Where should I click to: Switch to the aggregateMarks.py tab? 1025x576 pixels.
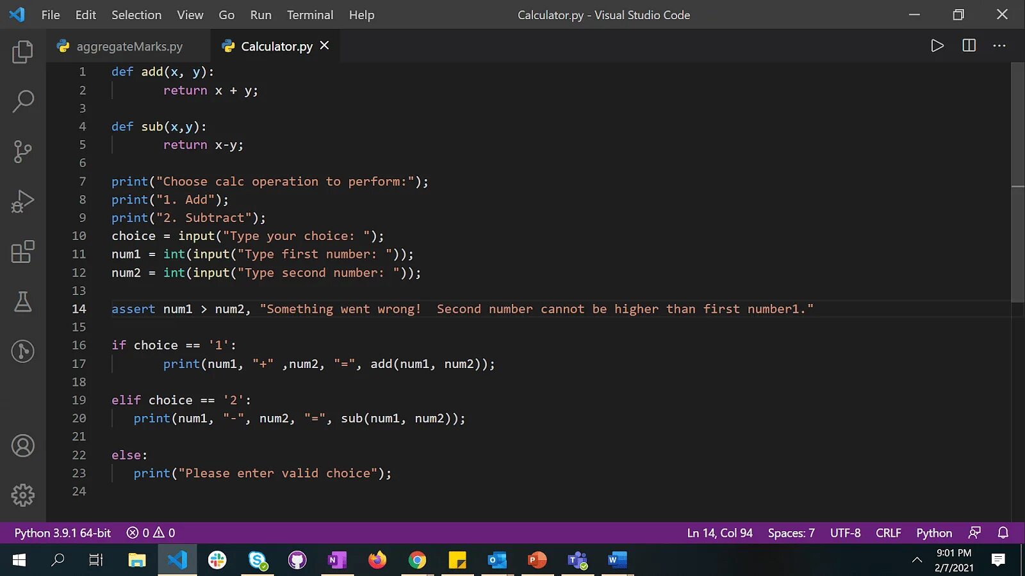pyautogui.click(x=128, y=45)
